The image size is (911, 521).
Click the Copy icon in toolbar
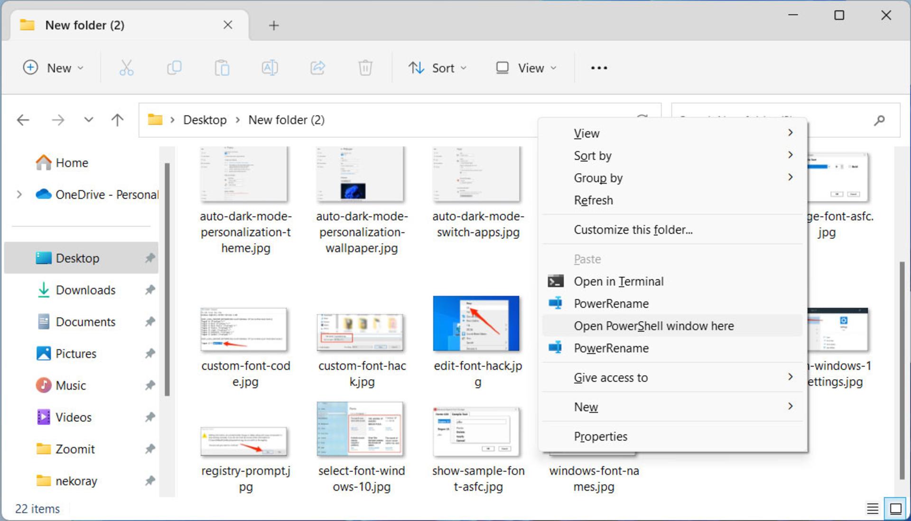[x=174, y=68]
